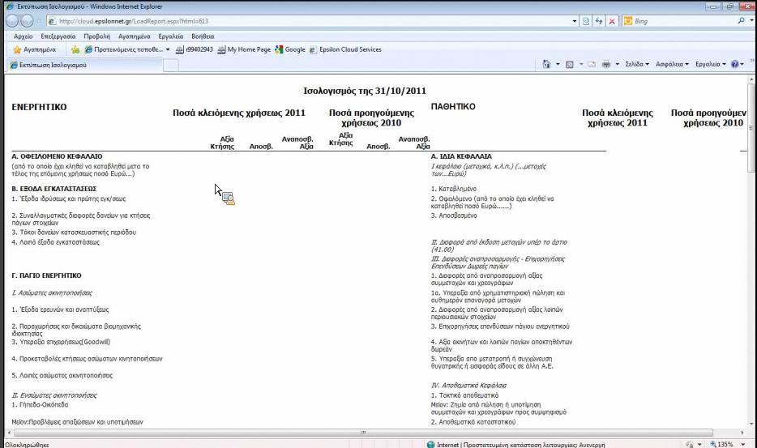Click the vertical scrollbar thumb
The width and height of the screenshot is (757, 448).
click(x=751, y=127)
